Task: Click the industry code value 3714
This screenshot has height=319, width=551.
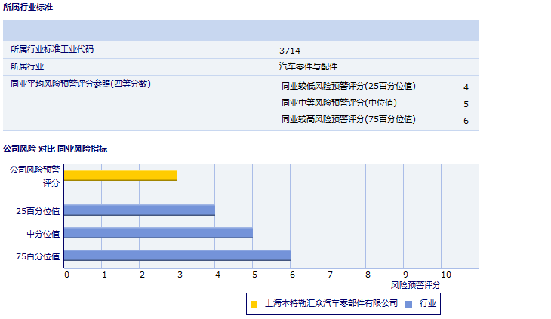Action: tap(290, 51)
